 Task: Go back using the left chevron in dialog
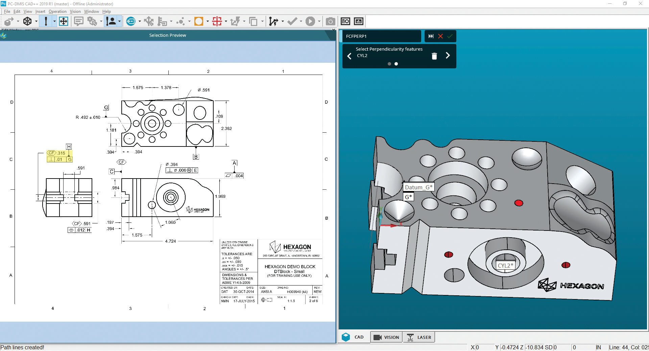tap(350, 56)
